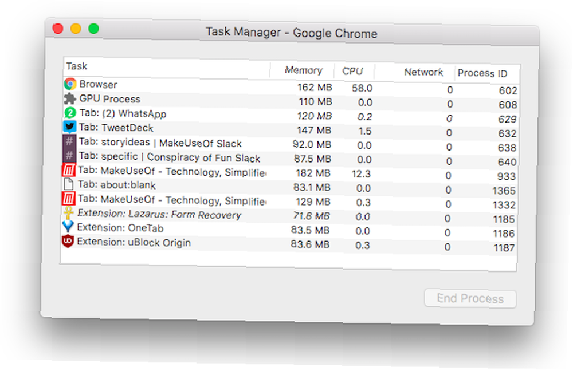Select the Tab: TweetDeck row

tap(291, 129)
